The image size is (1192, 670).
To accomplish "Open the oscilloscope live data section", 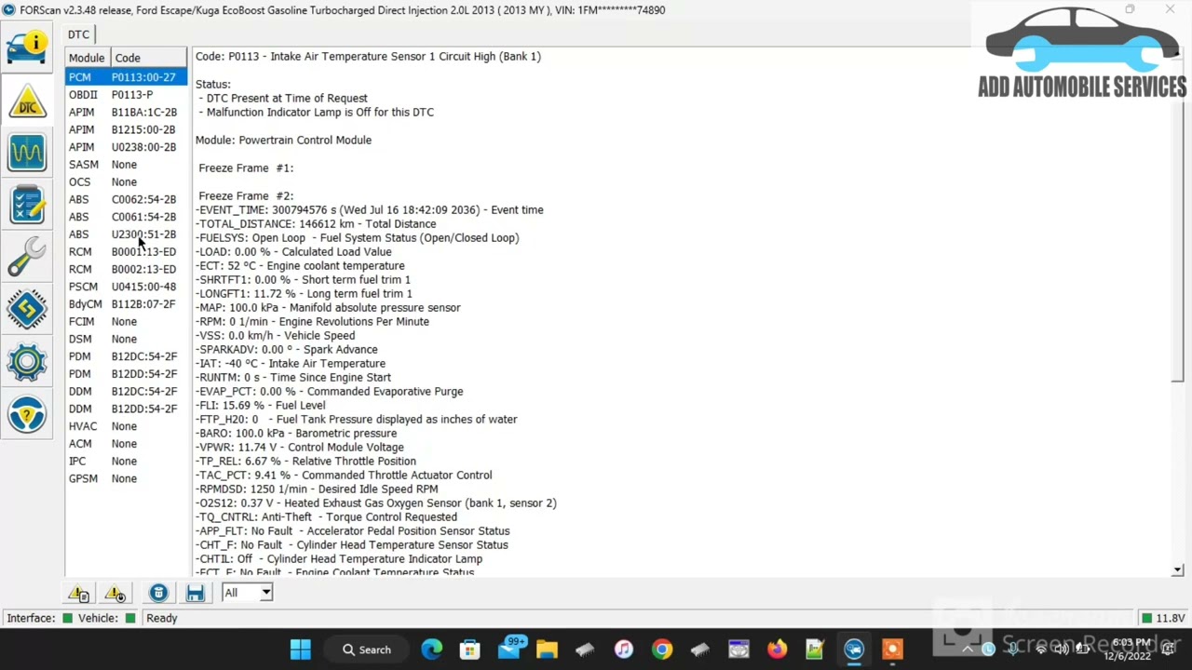I will click(27, 153).
